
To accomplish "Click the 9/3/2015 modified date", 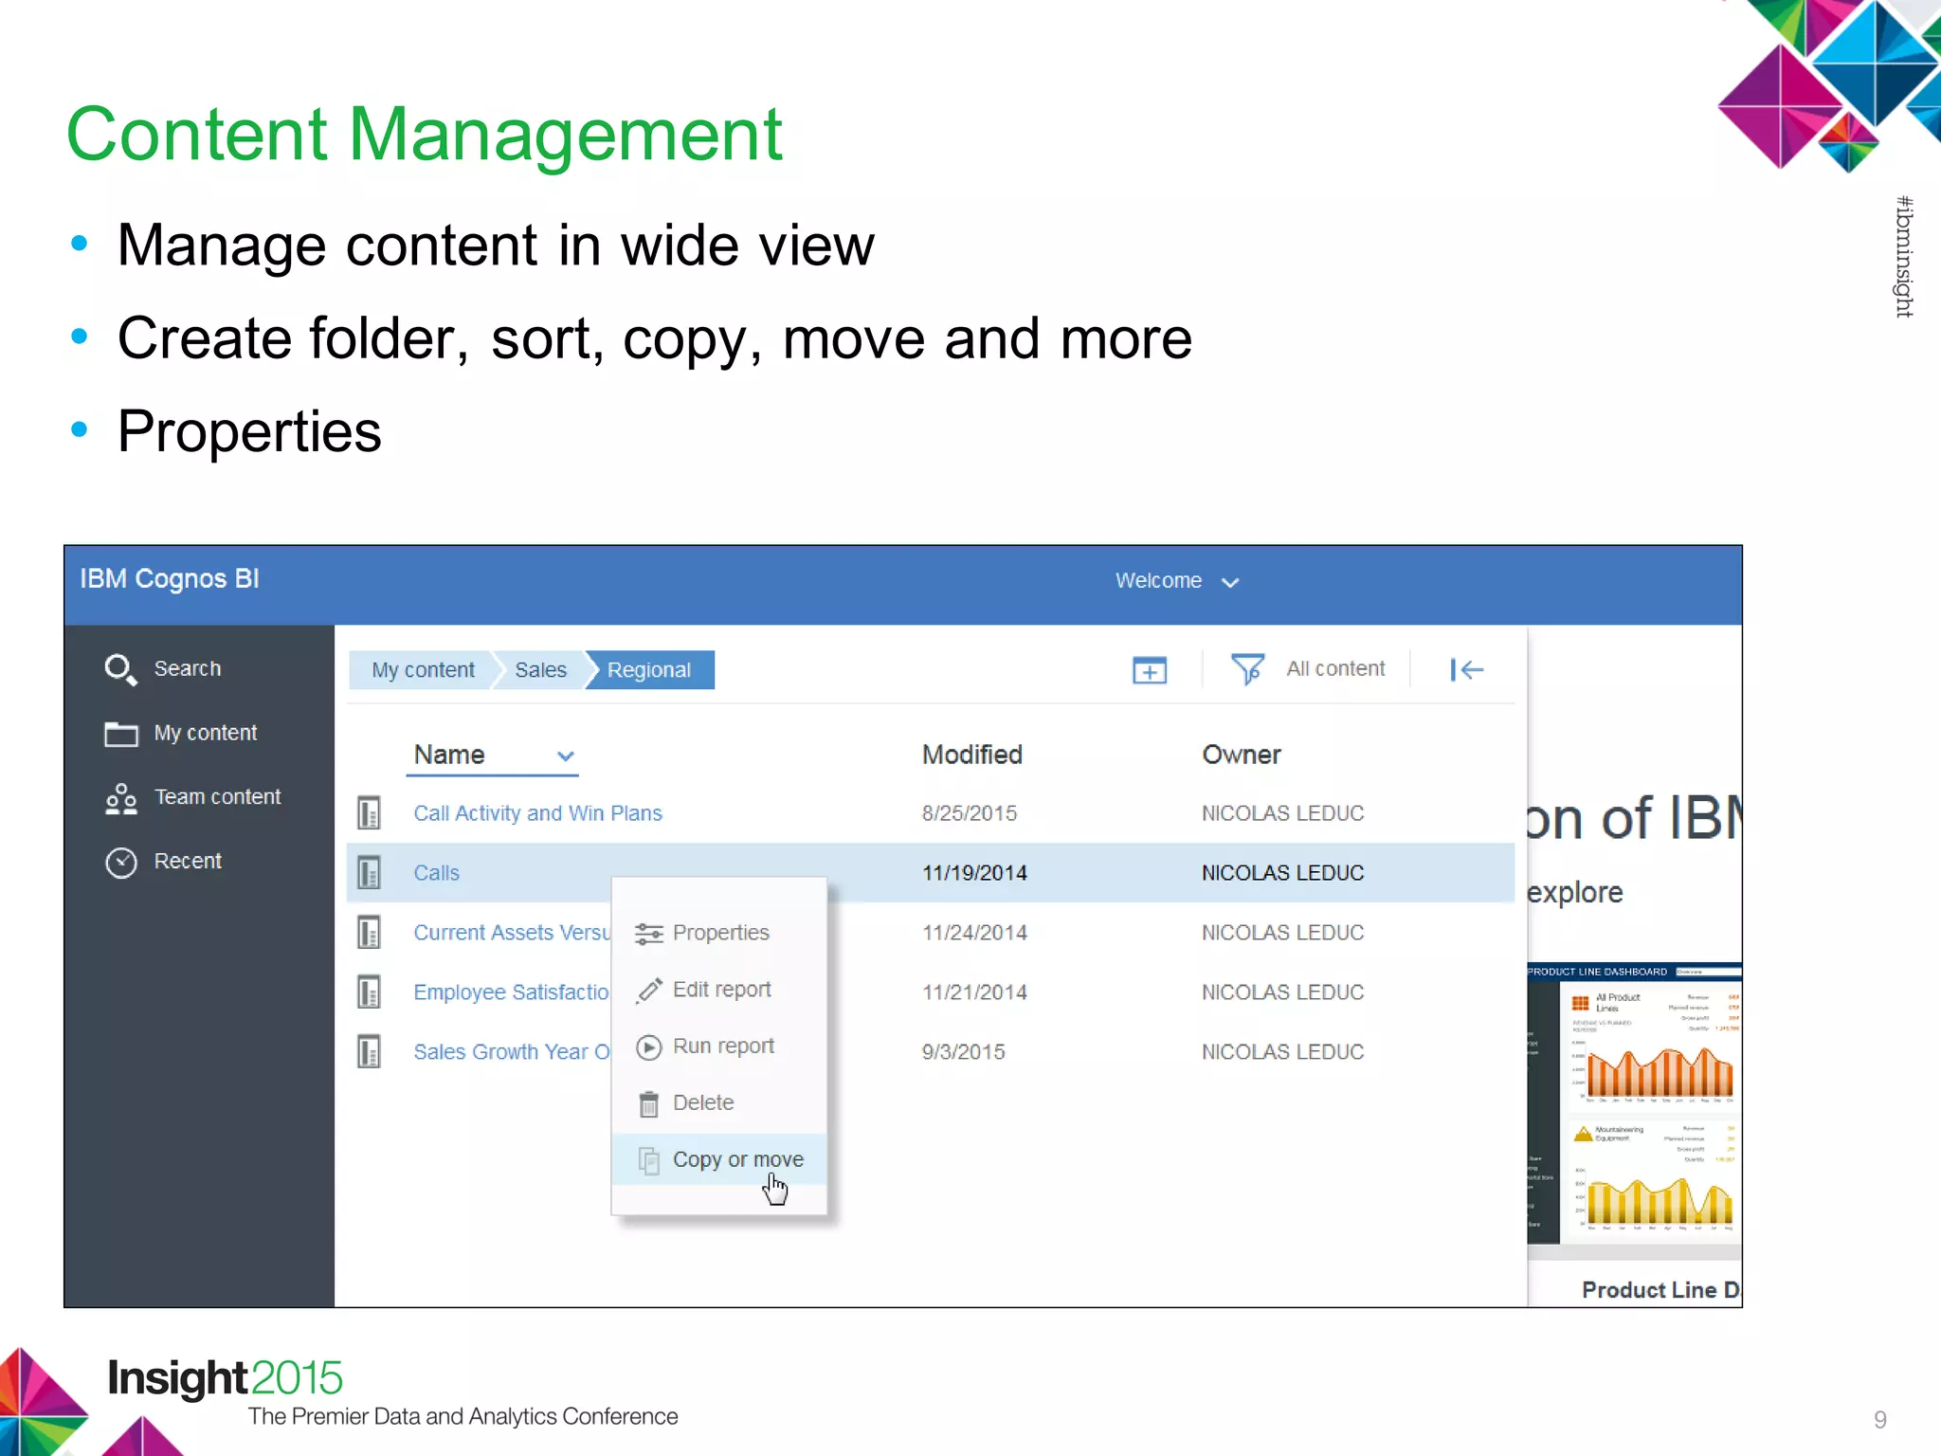I will click(x=964, y=1052).
